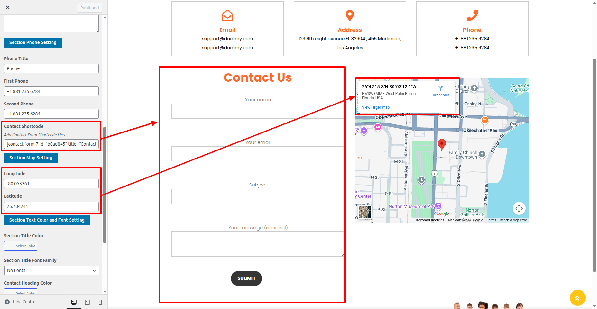Close the Customizer panel with X

[8, 7]
